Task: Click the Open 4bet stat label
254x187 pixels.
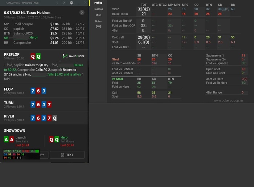Action: click(213, 69)
